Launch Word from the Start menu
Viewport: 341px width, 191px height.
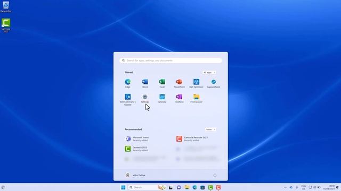[x=145, y=83]
